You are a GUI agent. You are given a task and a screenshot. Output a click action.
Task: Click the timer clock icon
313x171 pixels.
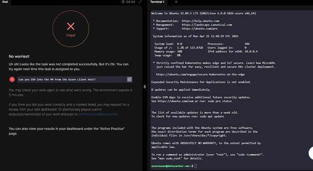(123, 2)
